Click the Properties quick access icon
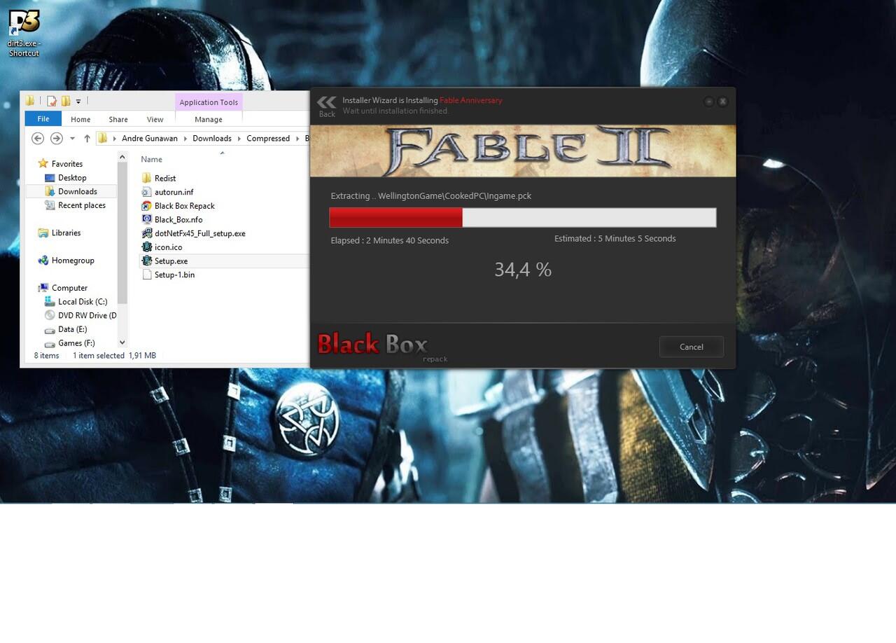The image size is (896, 643). click(x=52, y=101)
